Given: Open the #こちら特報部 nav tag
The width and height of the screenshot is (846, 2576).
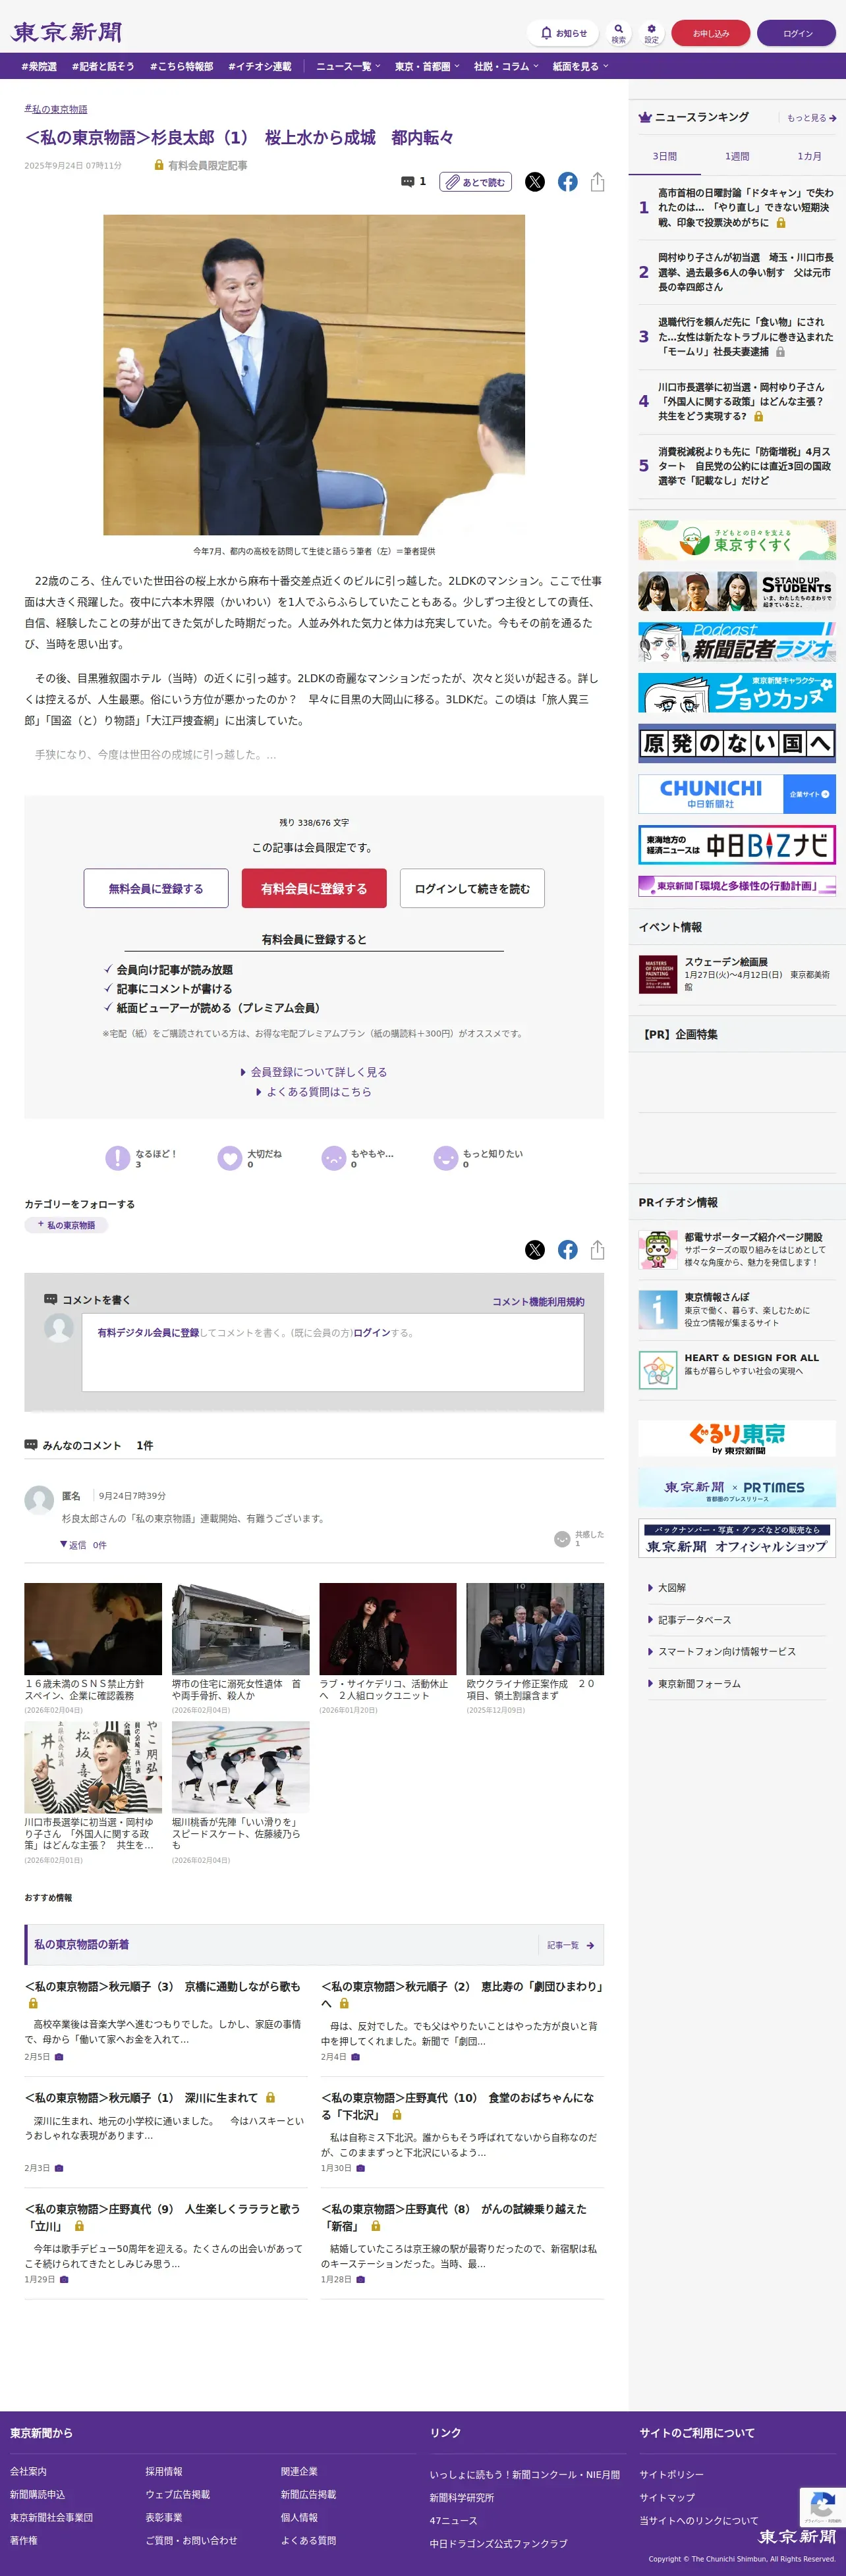Looking at the screenshot, I should click(181, 66).
